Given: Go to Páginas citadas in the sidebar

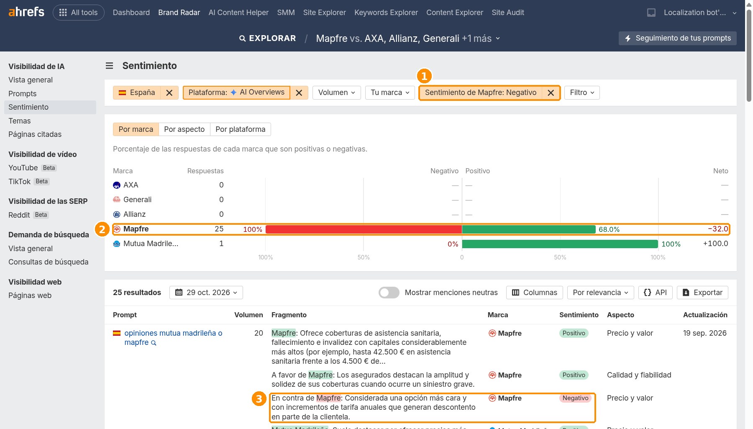Looking at the screenshot, I should pos(35,134).
